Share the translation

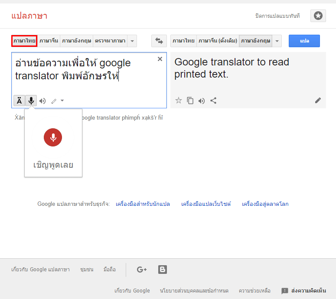coord(213,101)
